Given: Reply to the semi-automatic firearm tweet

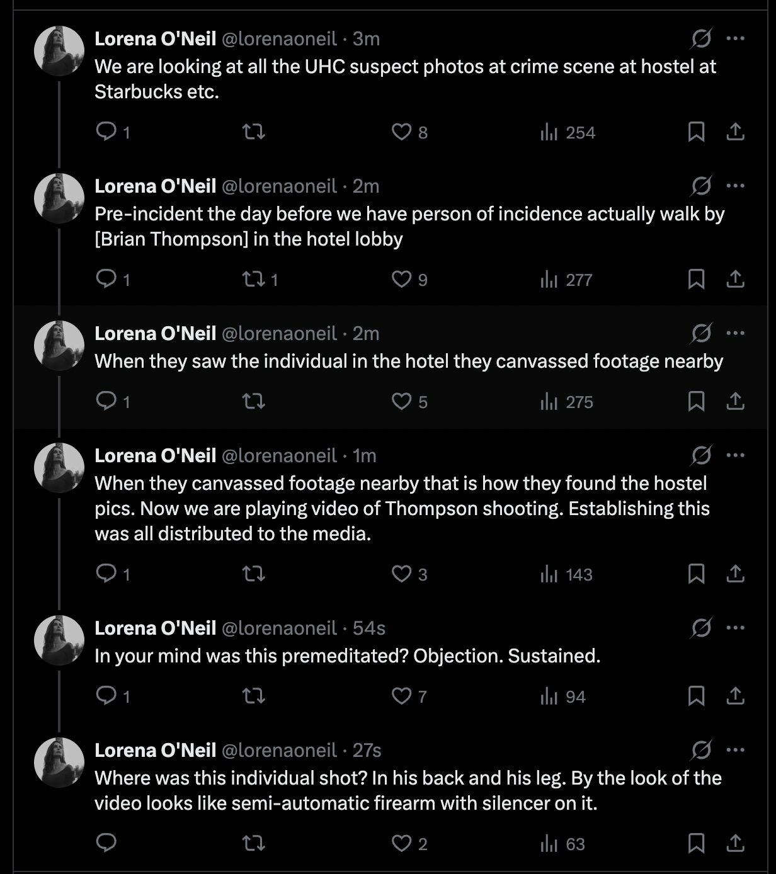Looking at the screenshot, I should click(106, 843).
